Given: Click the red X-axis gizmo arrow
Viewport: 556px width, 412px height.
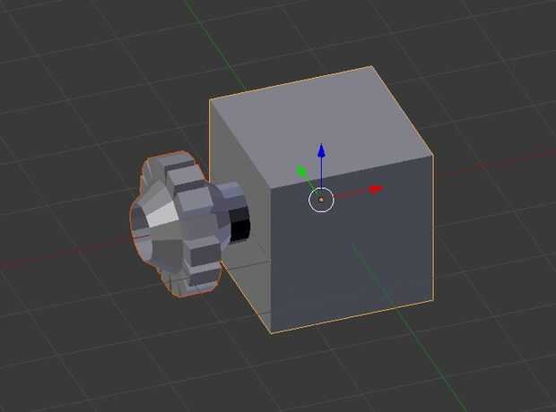Looking at the screenshot, I should 376,189.
